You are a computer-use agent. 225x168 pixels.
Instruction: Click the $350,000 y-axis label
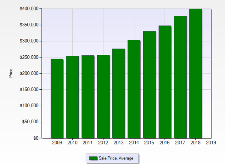29,25
